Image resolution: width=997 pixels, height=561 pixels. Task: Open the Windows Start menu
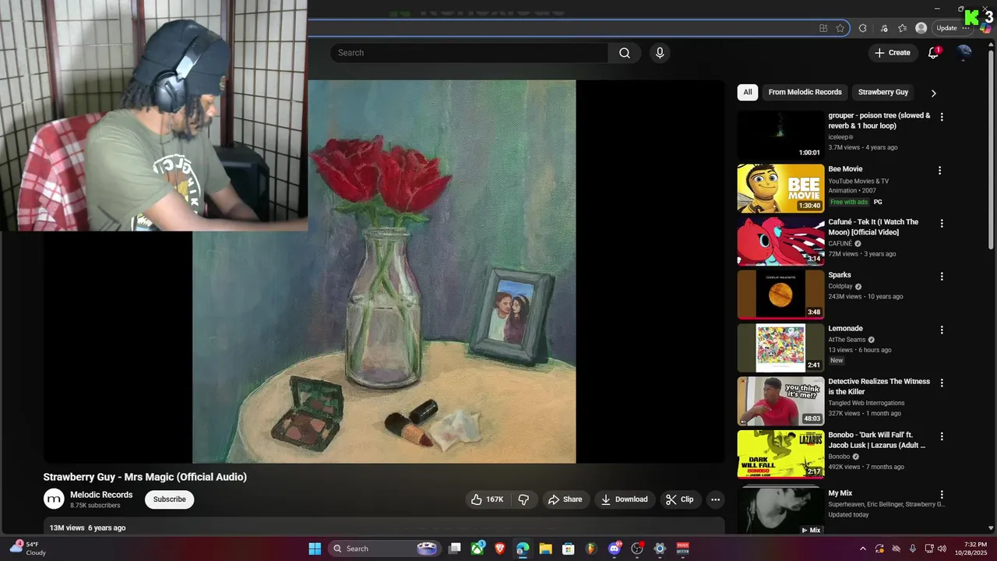315,549
